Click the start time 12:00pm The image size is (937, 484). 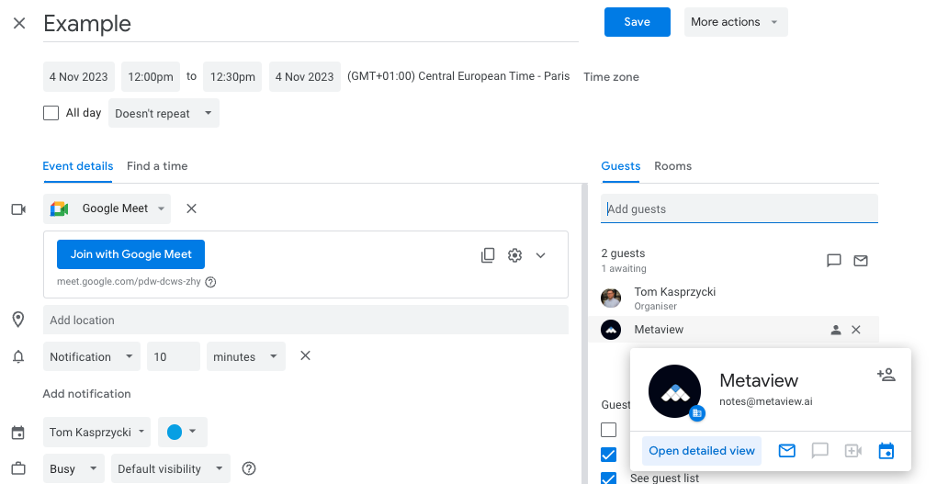tap(151, 76)
